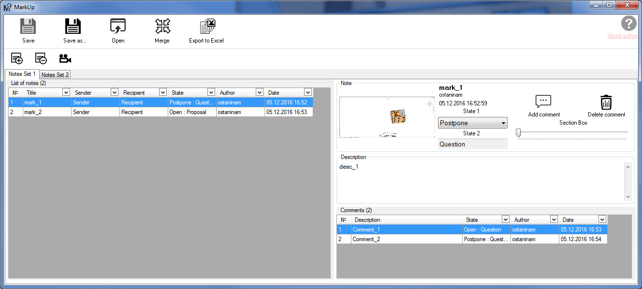Open the State dropdown in Comments panel
642x289 pixels.
click(x=505, y=219)
